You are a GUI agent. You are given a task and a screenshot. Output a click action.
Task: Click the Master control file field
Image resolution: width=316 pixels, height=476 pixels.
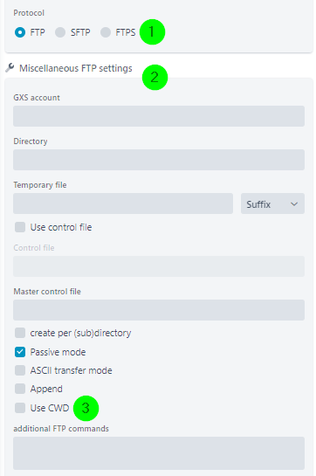pos(159,310)
